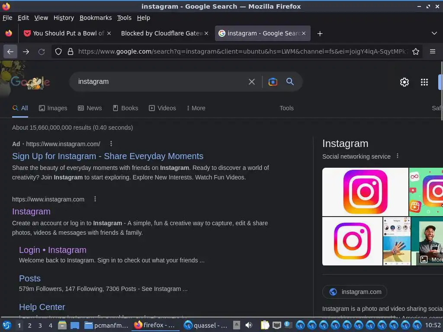443x332 pixels.
Task: Open the Tools search options
Action: 286,108
